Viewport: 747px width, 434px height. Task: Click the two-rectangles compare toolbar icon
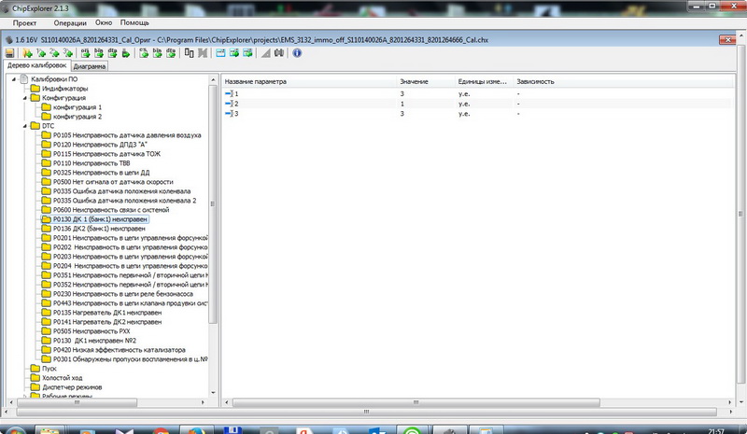tap(190, 53)
